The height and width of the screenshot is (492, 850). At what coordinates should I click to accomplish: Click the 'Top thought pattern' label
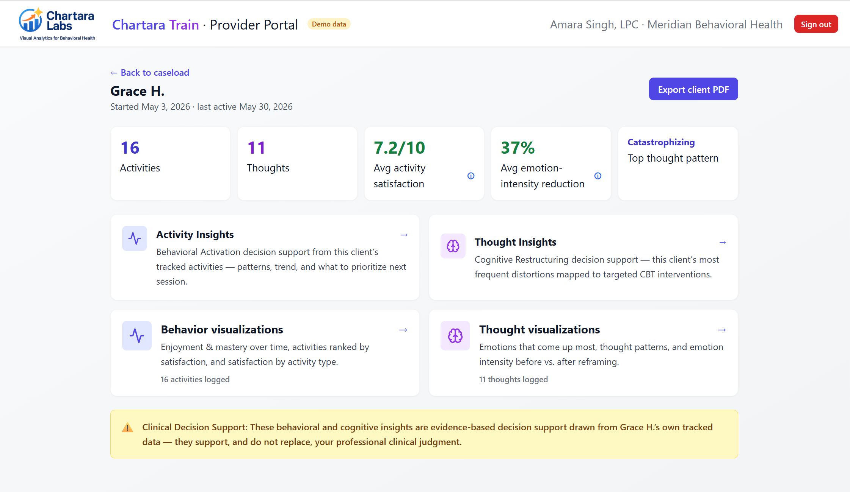pos(673,158)
